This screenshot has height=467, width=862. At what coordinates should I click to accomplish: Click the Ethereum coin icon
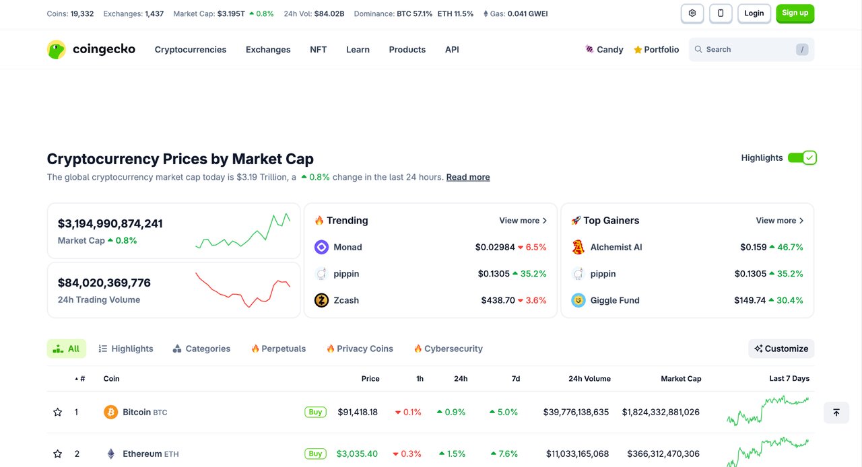pyautogui.click(x=110, y=454)
